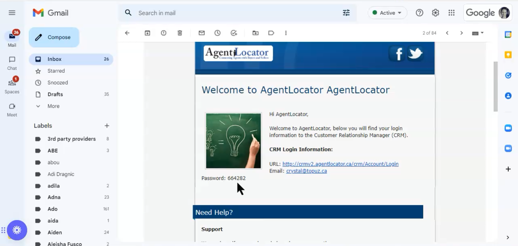Show search options filter icon
The image size is (518, 246).
coord(346,13)
